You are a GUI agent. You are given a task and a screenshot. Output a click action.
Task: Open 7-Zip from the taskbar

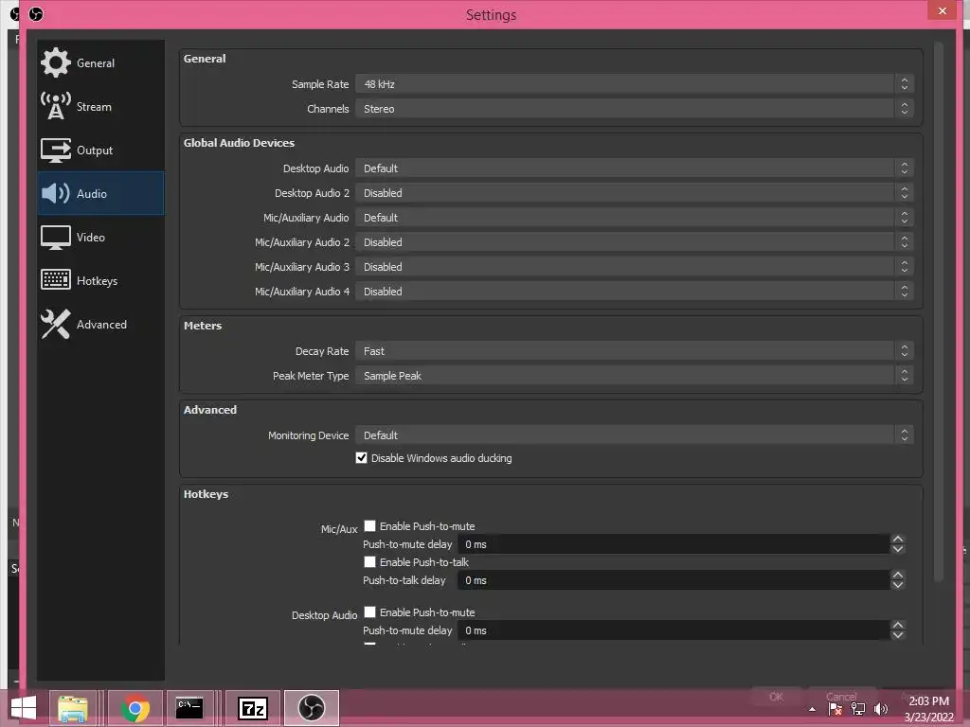(253, 708)
